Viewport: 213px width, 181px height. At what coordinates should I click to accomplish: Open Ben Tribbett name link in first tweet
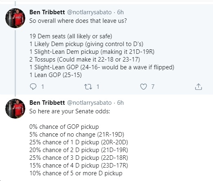47,12
